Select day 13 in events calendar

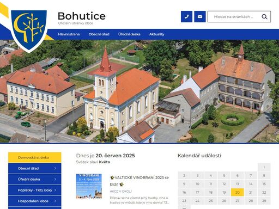tap(238, 184)
